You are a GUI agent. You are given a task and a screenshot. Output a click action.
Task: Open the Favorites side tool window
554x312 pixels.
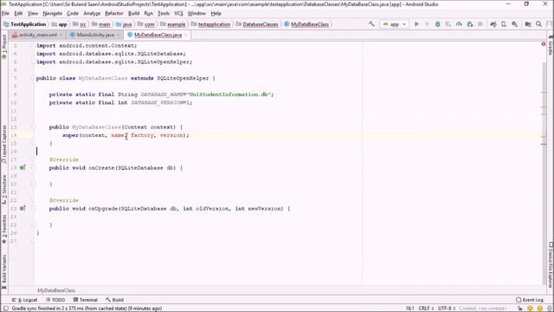[3, 229]
